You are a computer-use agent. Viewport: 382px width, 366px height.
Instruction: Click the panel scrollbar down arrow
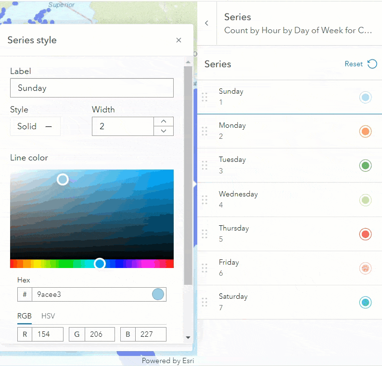188,337
